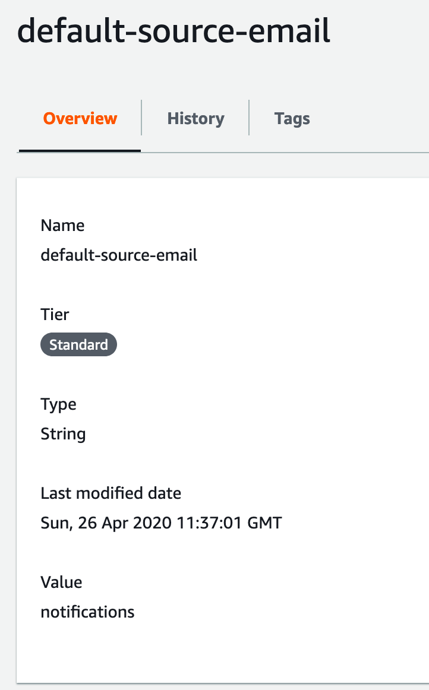
Task: Open the Tags tab
Action: pos(292,118)
